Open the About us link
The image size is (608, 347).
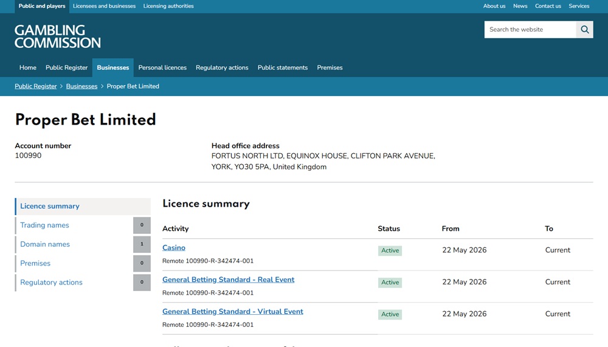tap(494, 6)
